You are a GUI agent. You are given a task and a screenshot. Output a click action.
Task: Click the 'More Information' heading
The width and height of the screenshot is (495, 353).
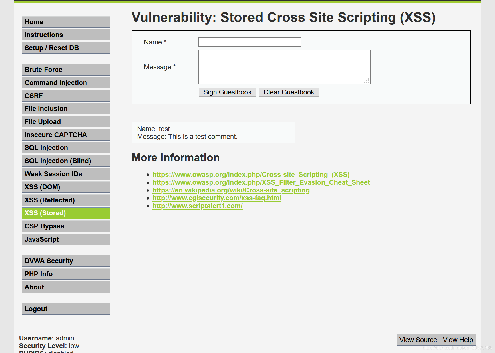tap(176, 157)
